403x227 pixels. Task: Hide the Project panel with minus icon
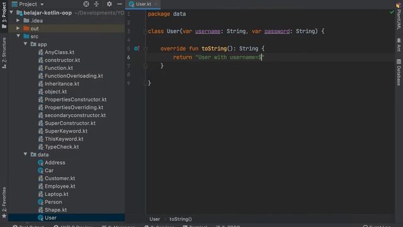(x=120, y=4)
